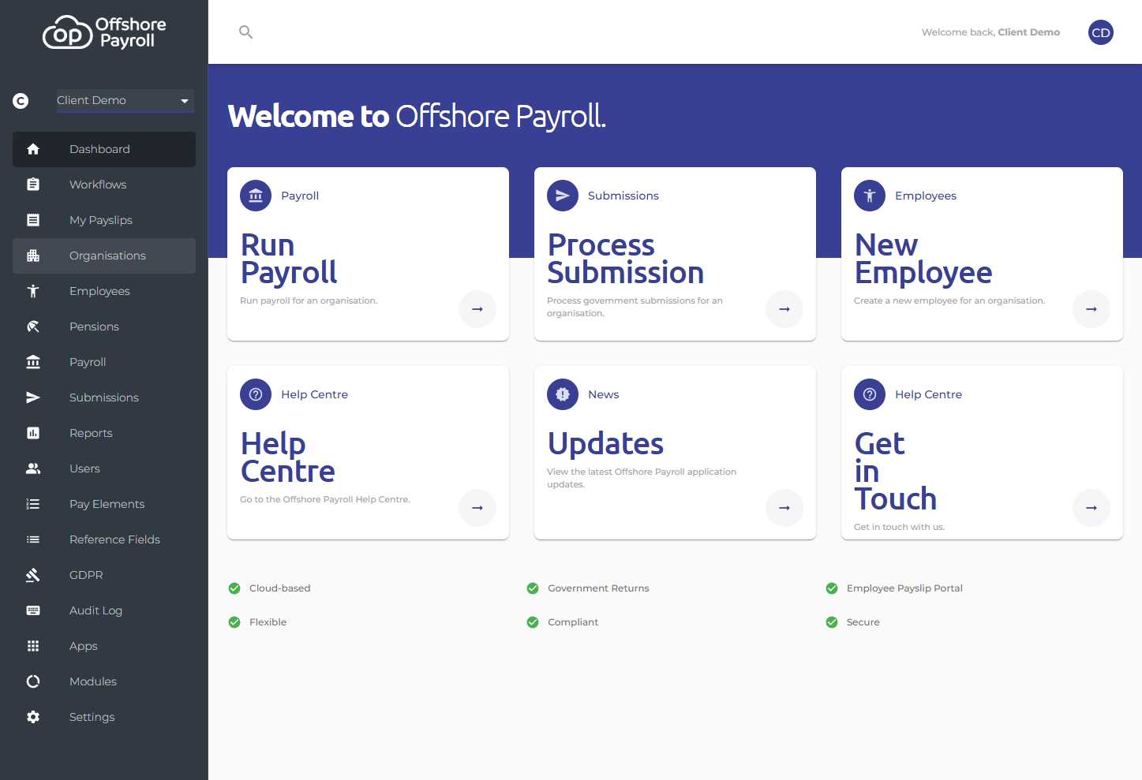Image resolution: width=1142 pixels, height=780 pixels.
Task: Click the Modules circle icon
Action: pos(33,681)
